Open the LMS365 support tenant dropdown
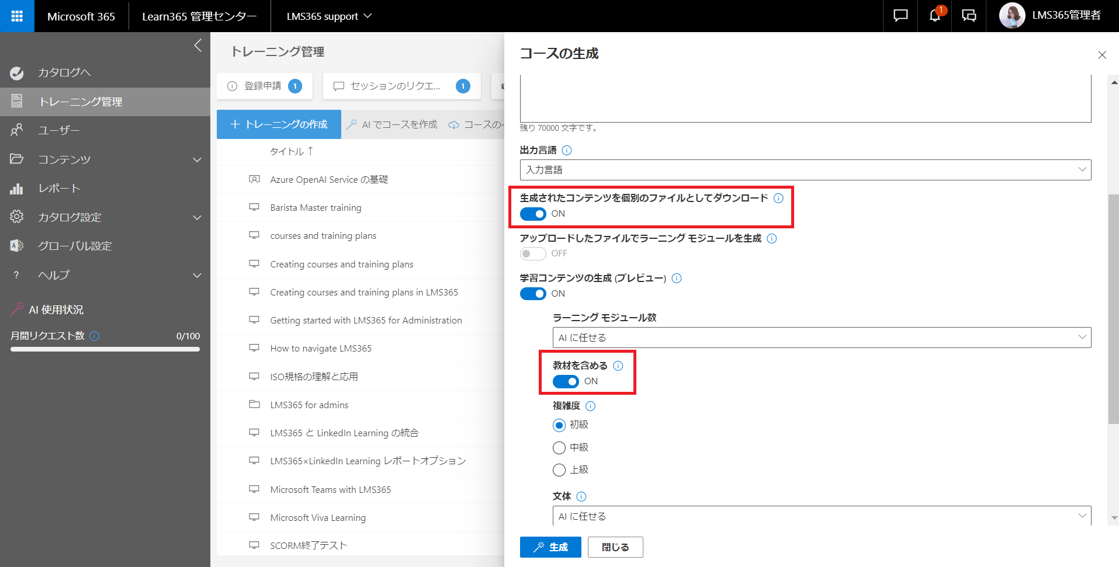This screenshot has height=567, width=1119. click(329, 16)
